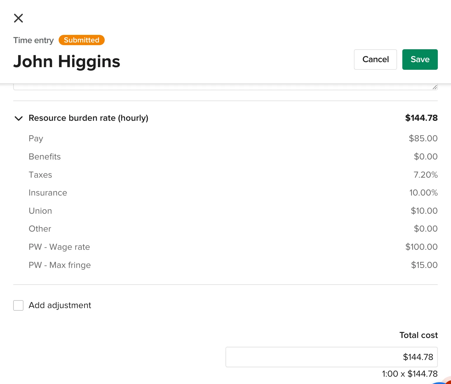
Task: Click the PW - Max fringe $15.00 value
Action: point(424,265)
